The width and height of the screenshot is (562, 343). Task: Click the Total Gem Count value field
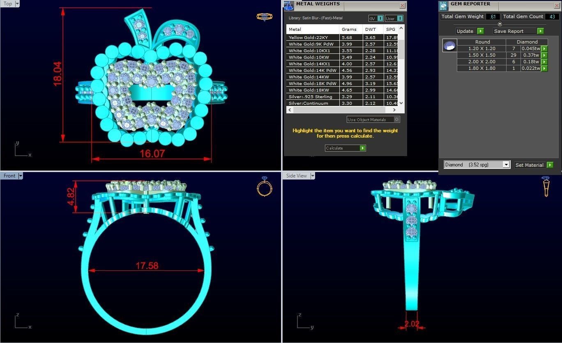tap(552, 17)
